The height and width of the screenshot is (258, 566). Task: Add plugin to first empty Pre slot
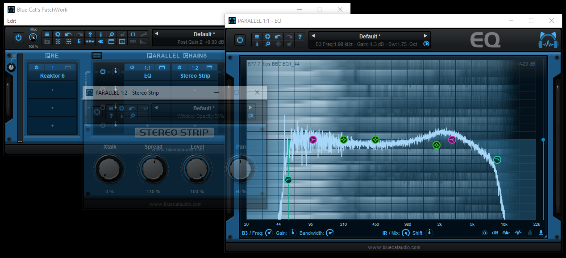tap(53, 90)
